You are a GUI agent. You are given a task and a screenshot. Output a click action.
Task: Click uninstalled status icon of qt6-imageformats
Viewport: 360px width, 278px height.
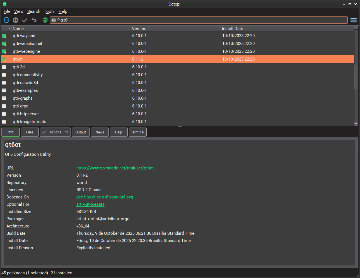(x=4, y=122)
